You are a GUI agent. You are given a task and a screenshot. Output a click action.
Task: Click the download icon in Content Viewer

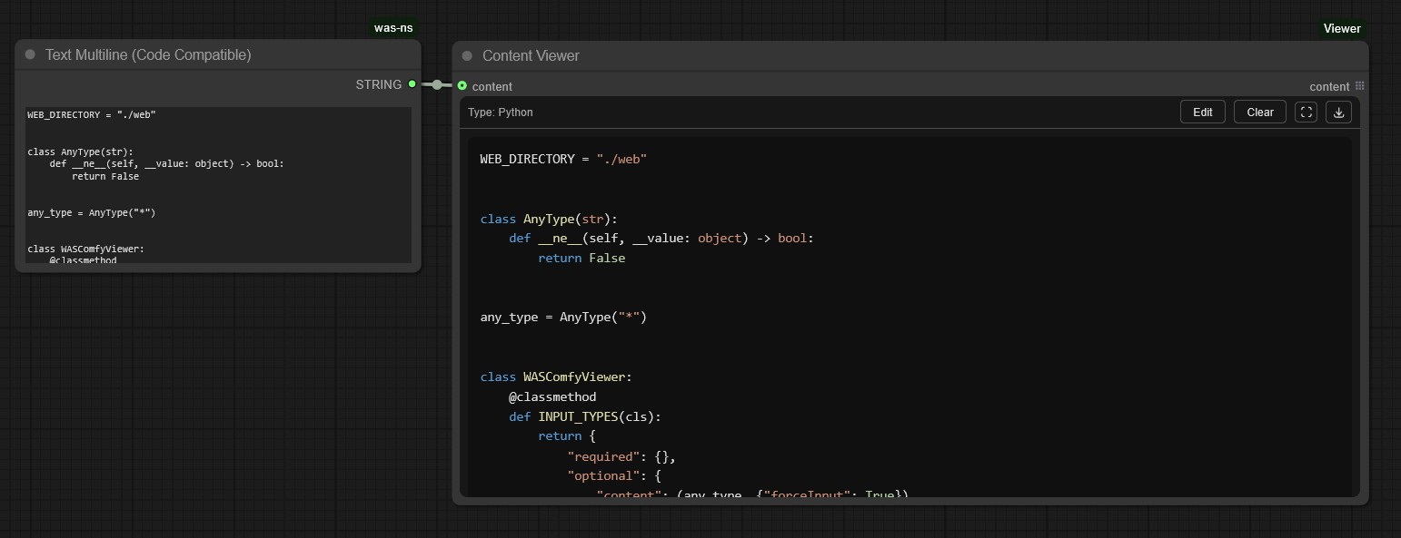1338,112
